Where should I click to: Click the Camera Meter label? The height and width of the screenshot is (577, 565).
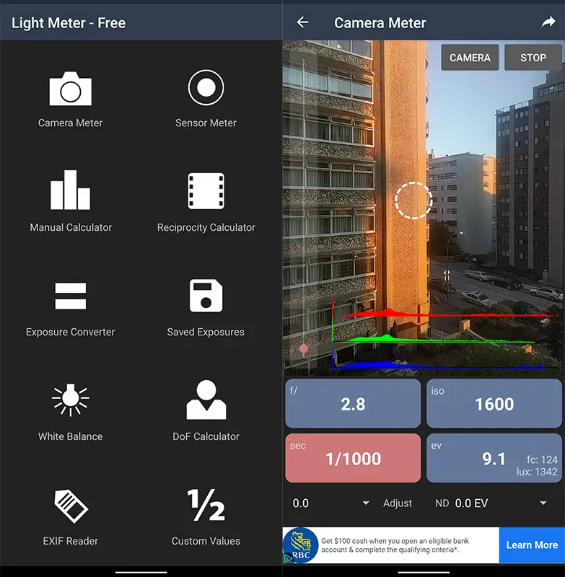[x=70, y=123]
